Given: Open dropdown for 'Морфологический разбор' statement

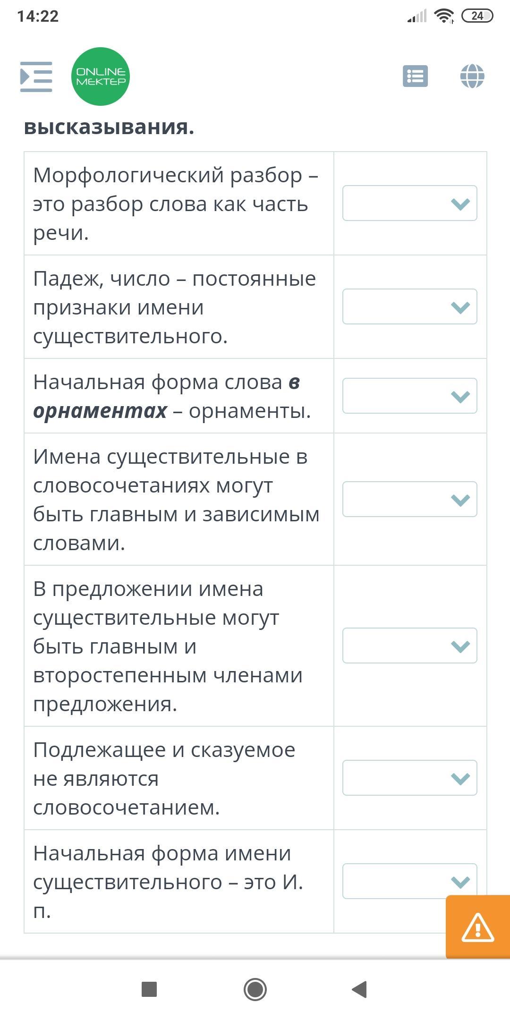Looking at the screenshot, I should 409,204.
